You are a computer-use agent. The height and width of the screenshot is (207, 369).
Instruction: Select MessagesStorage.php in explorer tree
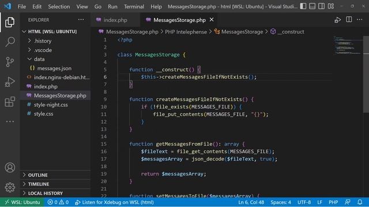pyautogui.click(x=55, y=95)
